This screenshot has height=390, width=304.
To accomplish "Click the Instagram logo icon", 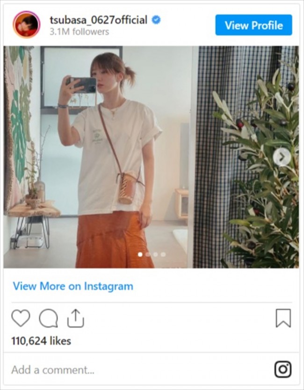I will 283,369.
